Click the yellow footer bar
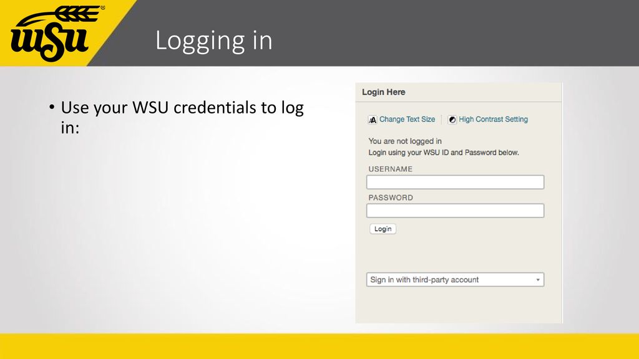639x359 pixels. tap(319, 347)
